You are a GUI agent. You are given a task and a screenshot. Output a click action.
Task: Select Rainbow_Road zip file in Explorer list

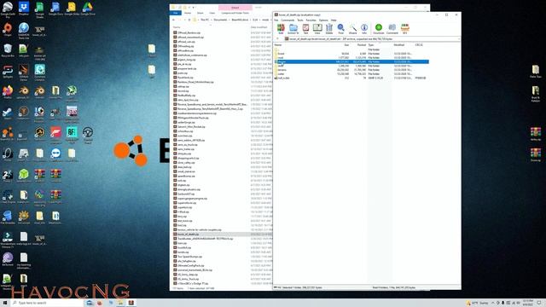tap(195, 82)
